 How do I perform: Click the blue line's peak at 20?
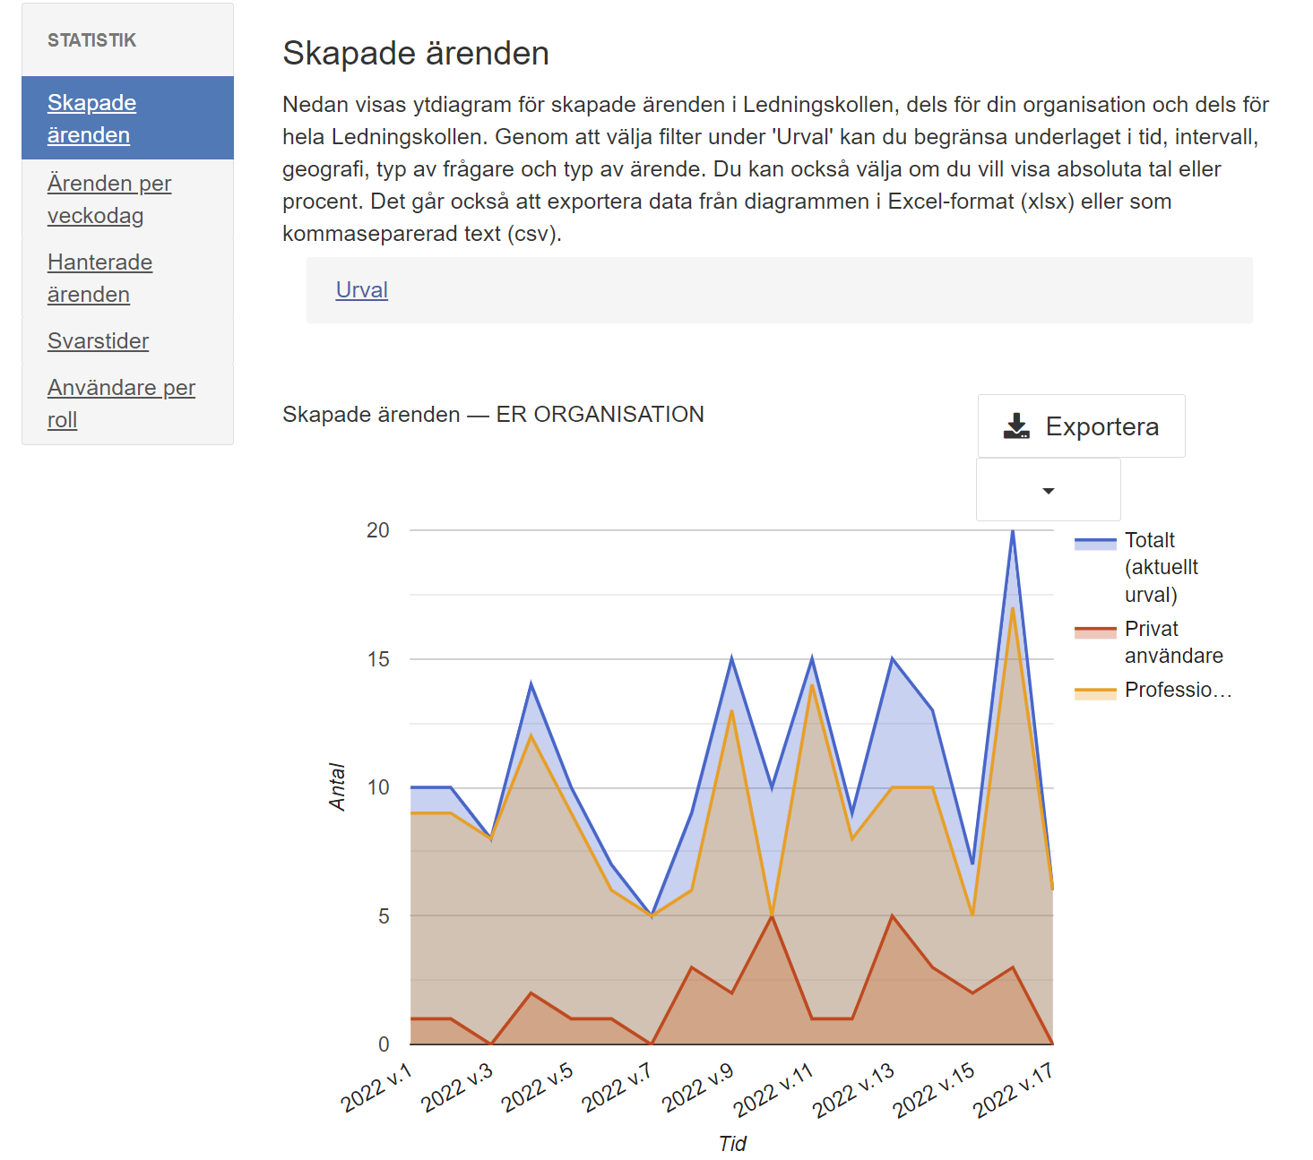coord(1013,531)
